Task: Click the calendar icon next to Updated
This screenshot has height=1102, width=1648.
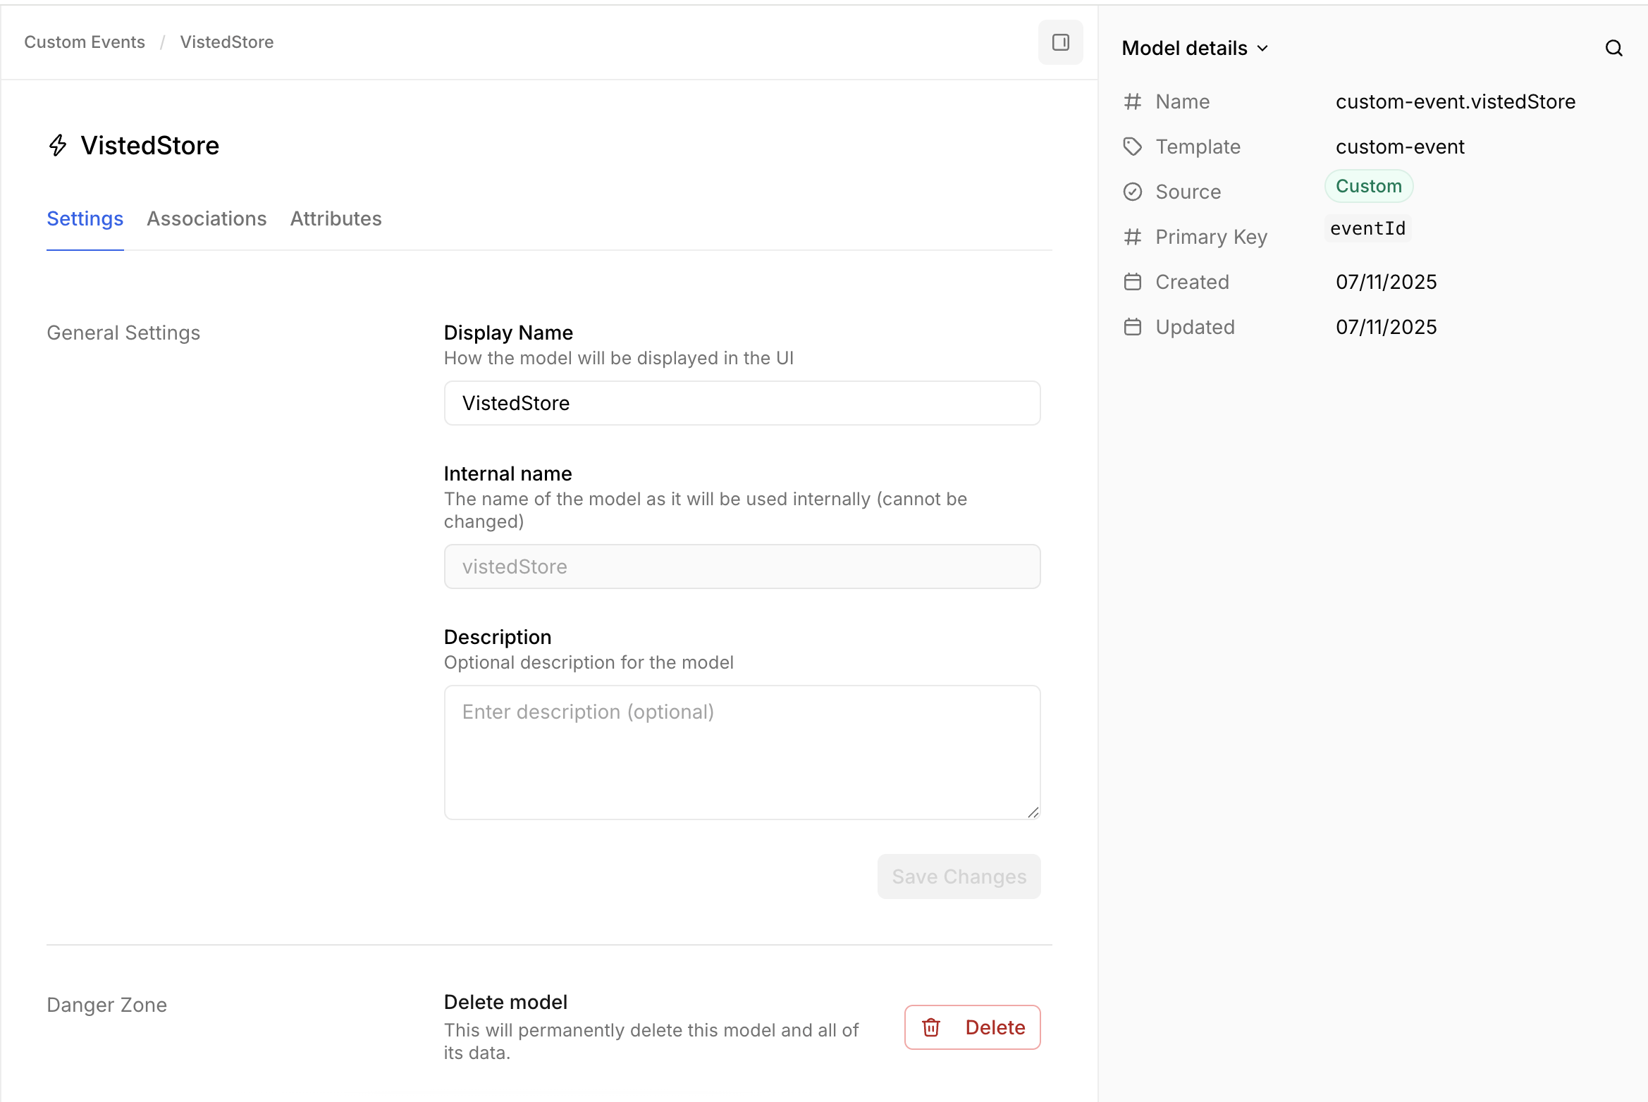Action: tap(1132, 327)
